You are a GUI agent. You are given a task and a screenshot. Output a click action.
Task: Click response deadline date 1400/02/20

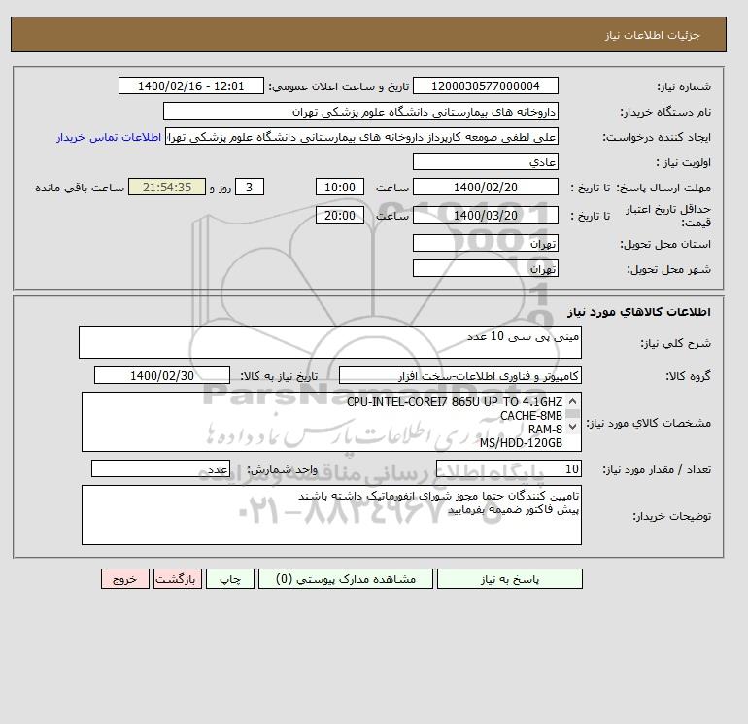click(485, 188)
